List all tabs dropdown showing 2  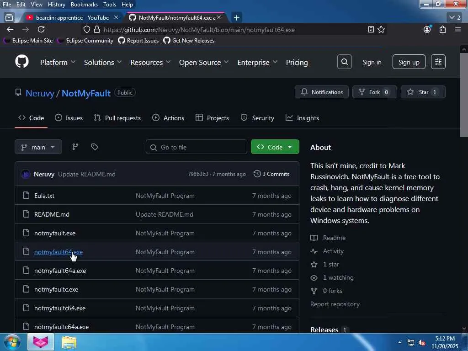point(455,18)
